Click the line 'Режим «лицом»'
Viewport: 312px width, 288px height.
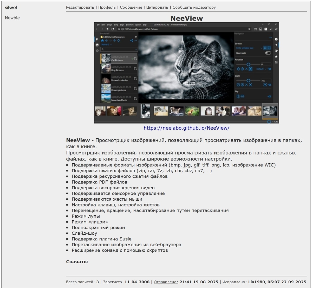coord(90,222)
